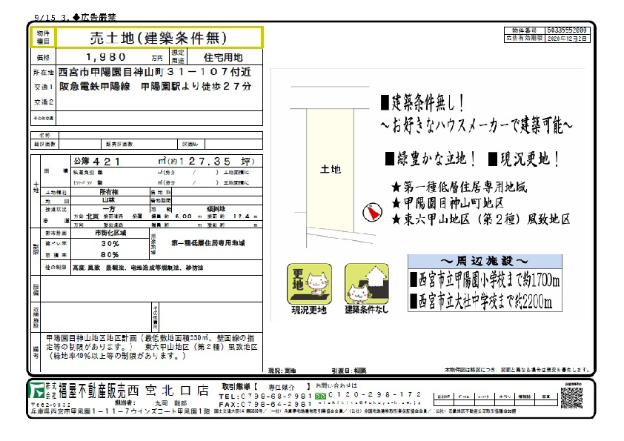Click the 物件番号 field at top right
The image size is (624, 441).
568,30
